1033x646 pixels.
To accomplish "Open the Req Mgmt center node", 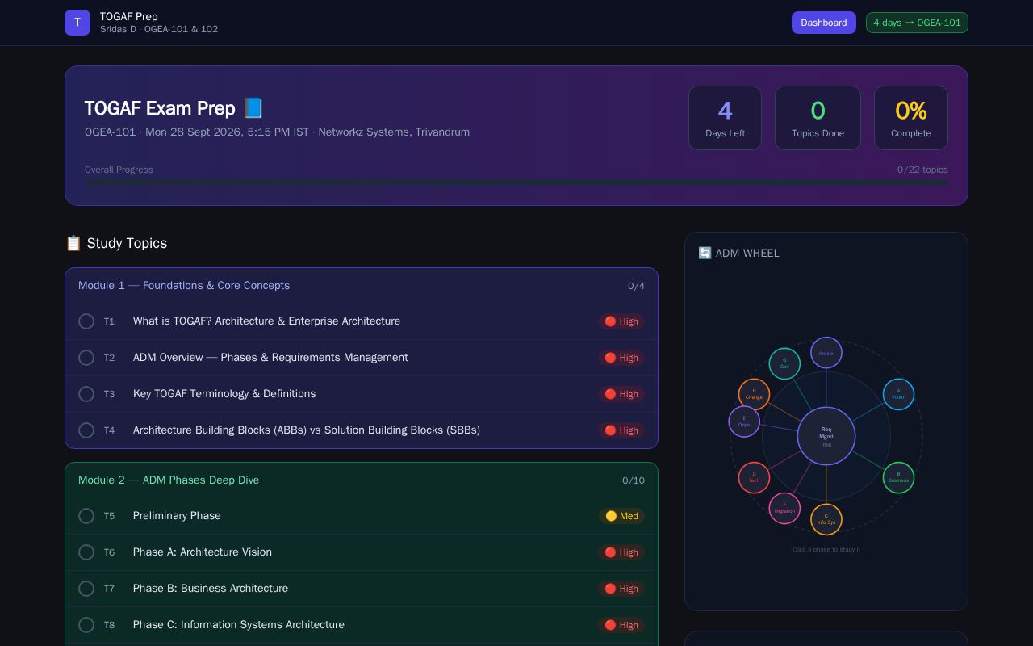I will (826, 436).
